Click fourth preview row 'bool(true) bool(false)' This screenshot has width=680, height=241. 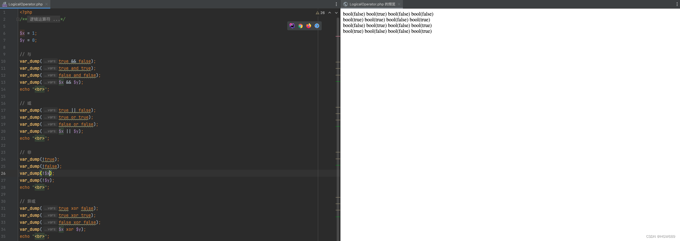coord(387,31)
